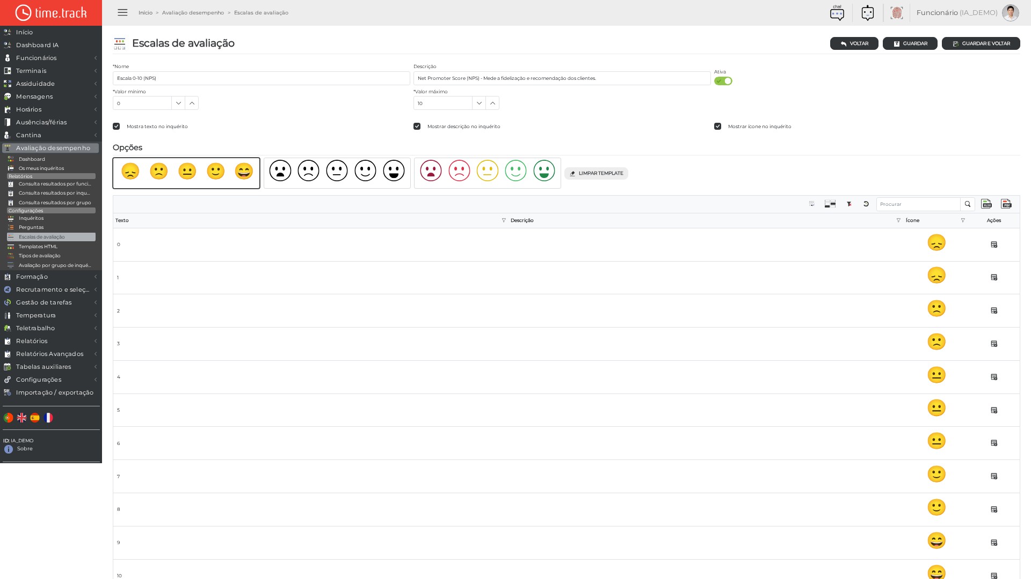
Task: Uncheck Mostra texto no inquérito
Action: pyautogui.click(x=116, y=127)
